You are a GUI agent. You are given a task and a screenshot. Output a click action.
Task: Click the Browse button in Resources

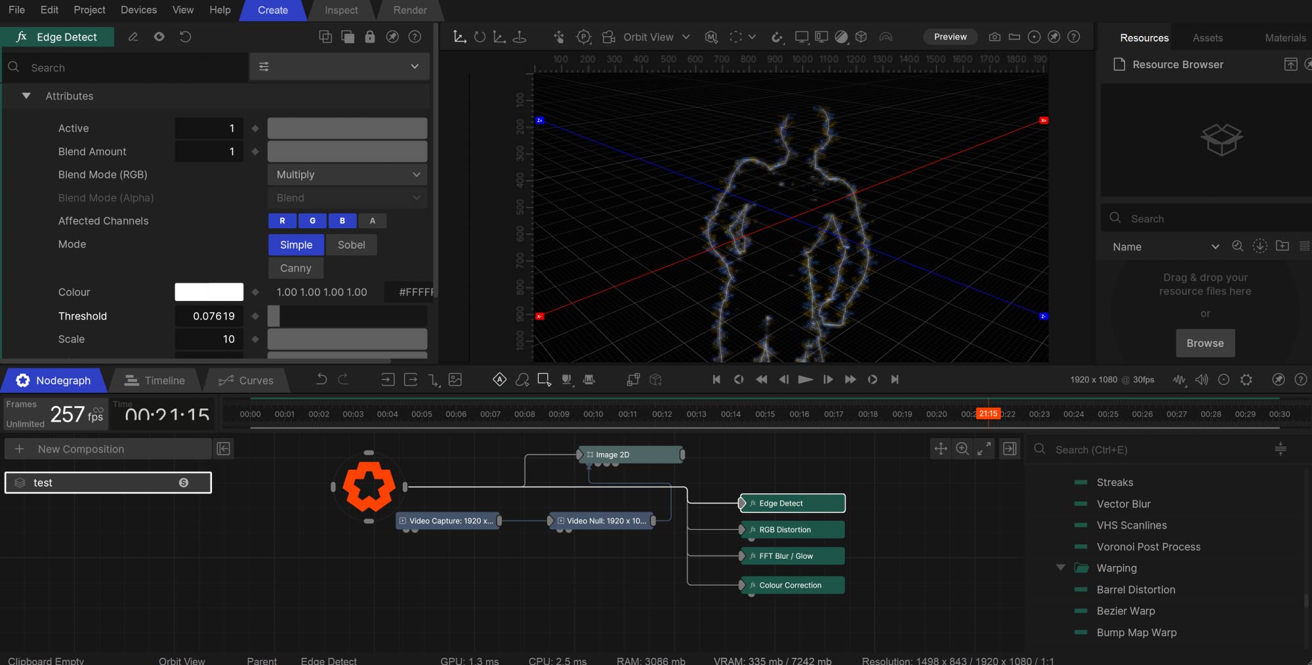(1204, 343)
